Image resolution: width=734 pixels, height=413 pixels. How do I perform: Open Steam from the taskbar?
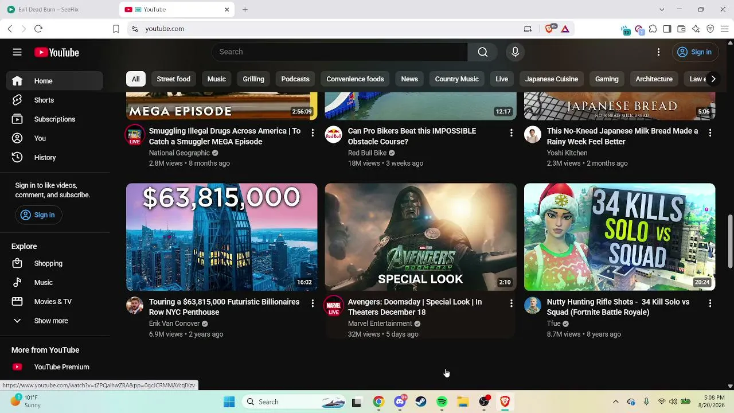pos(421,402)
